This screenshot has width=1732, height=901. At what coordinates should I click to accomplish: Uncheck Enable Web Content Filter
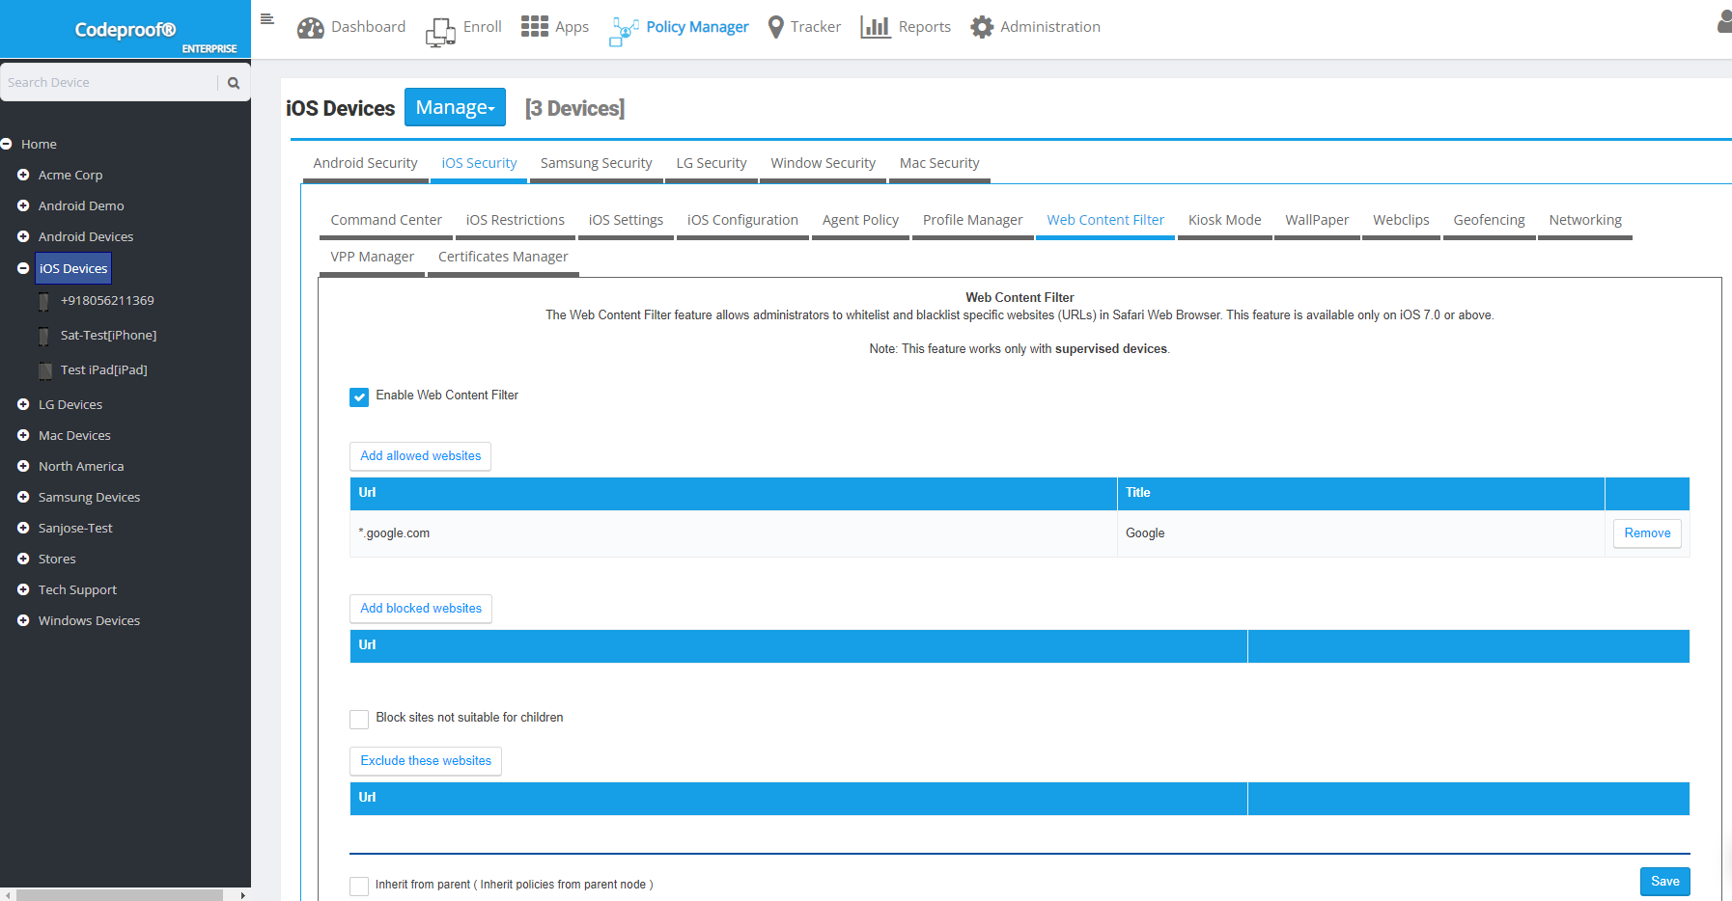[359, 396]
